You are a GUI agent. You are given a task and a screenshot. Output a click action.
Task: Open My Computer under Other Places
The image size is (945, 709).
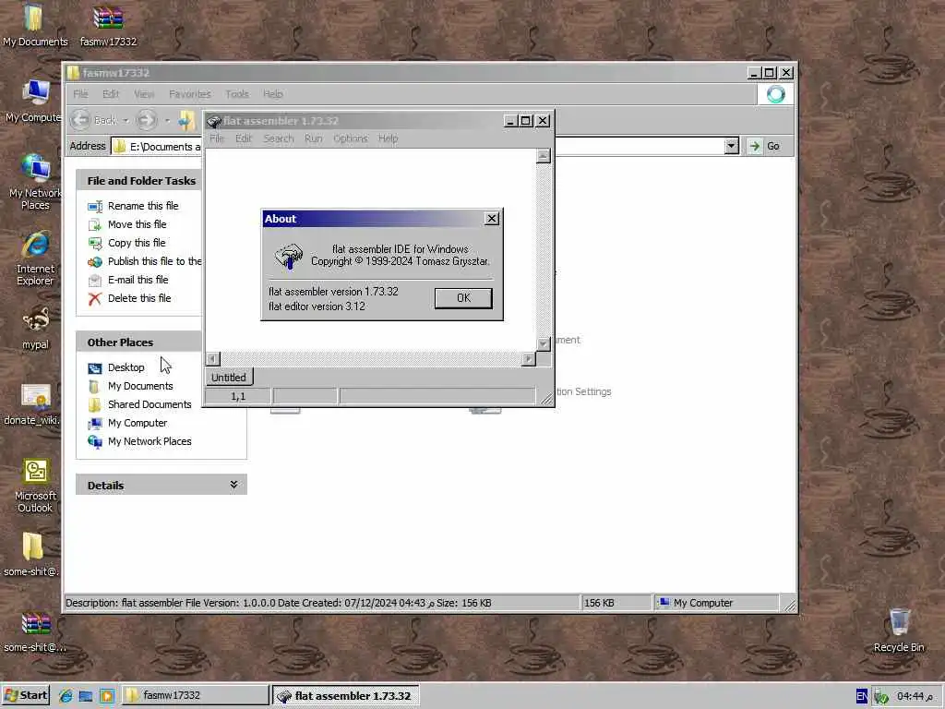[138, 423]
